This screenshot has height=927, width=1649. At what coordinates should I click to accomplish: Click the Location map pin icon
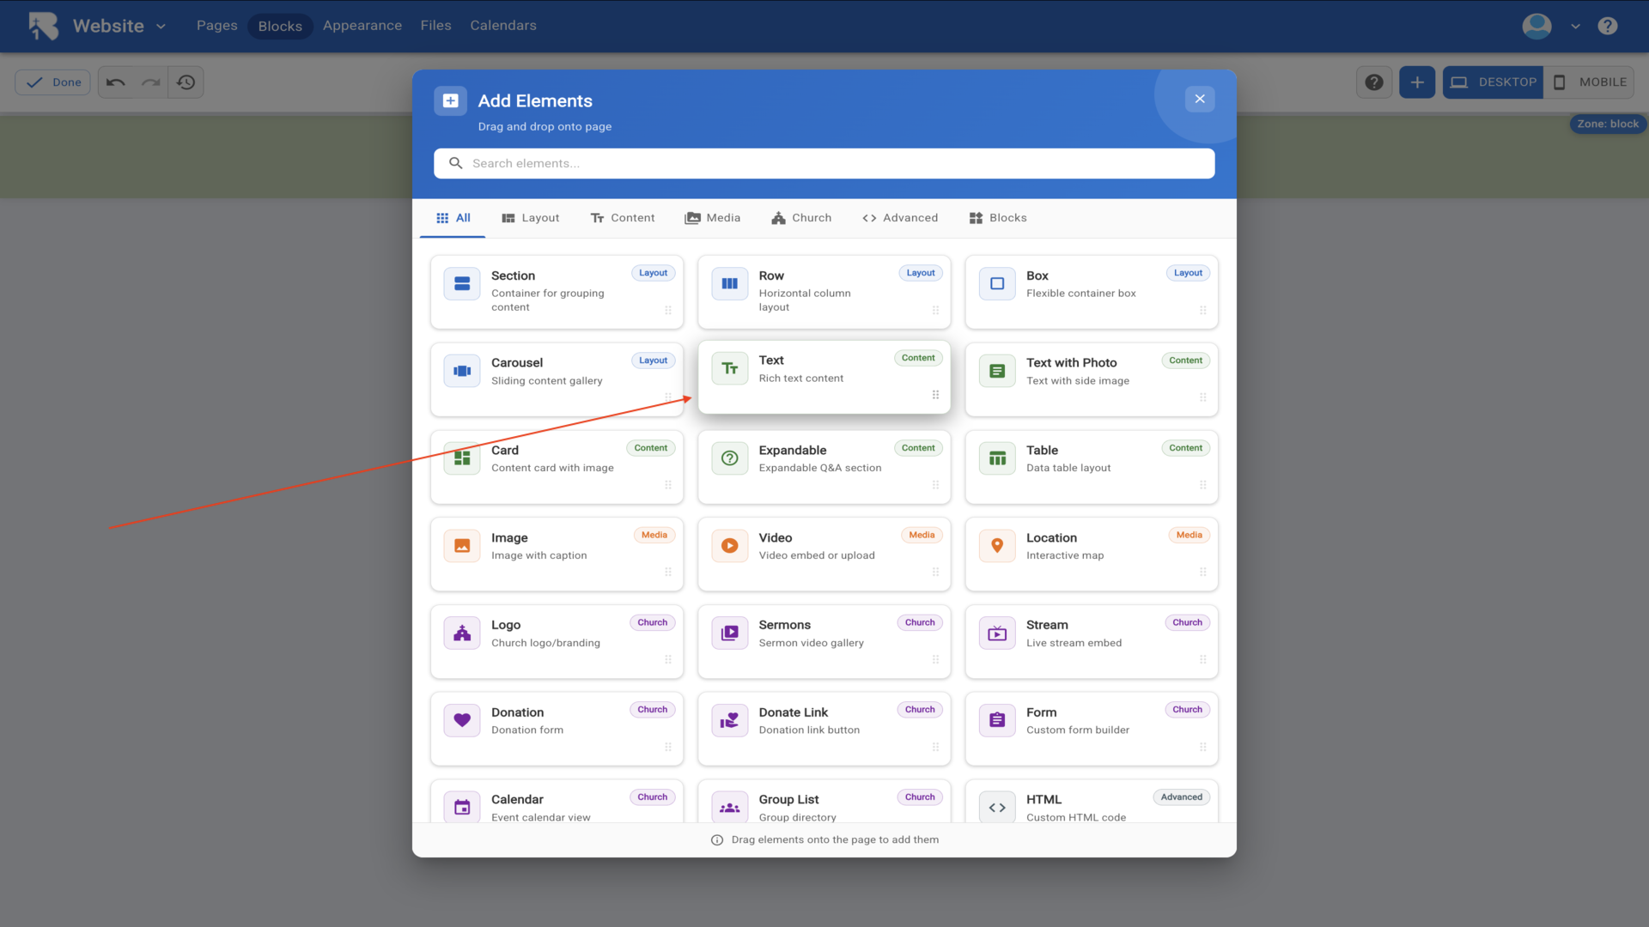[997, 546]
